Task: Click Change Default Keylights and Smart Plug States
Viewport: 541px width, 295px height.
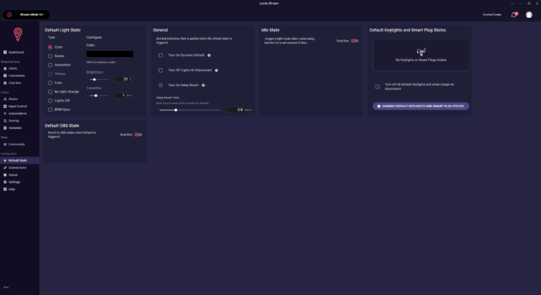Action: [x=420, y=106]
